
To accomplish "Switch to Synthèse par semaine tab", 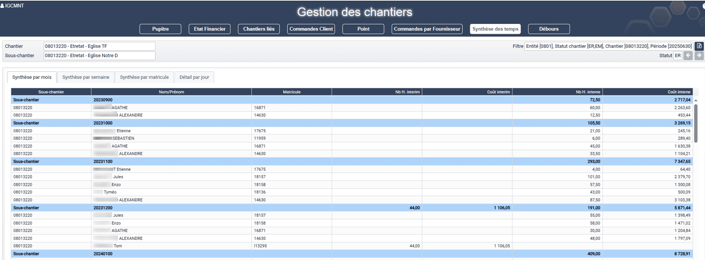I will [86, 77].
